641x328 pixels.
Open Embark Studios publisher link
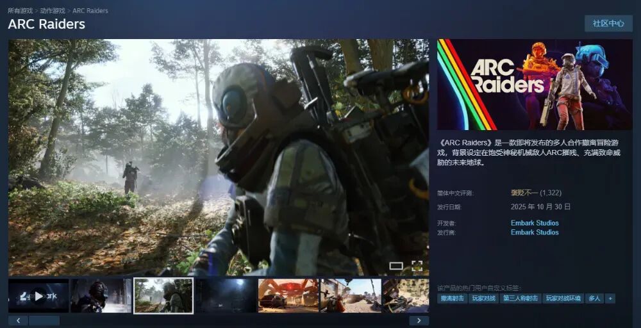(535, 232)
